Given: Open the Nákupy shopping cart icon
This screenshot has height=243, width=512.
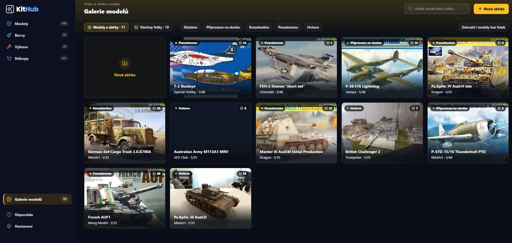Looking at the screenshot, I should pyautogui.click(x=9, y=58).
